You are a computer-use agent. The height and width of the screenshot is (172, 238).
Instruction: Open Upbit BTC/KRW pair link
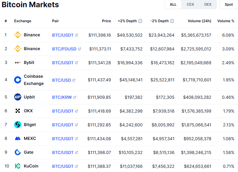(x=62, y=97)
